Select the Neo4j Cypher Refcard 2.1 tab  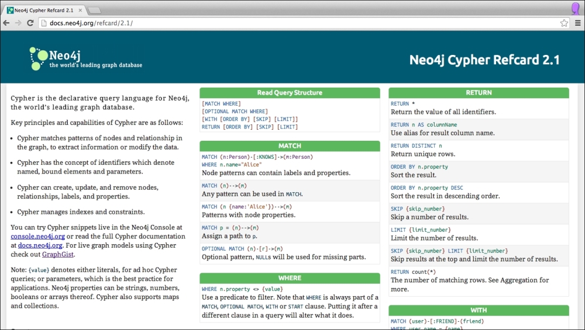44,11
